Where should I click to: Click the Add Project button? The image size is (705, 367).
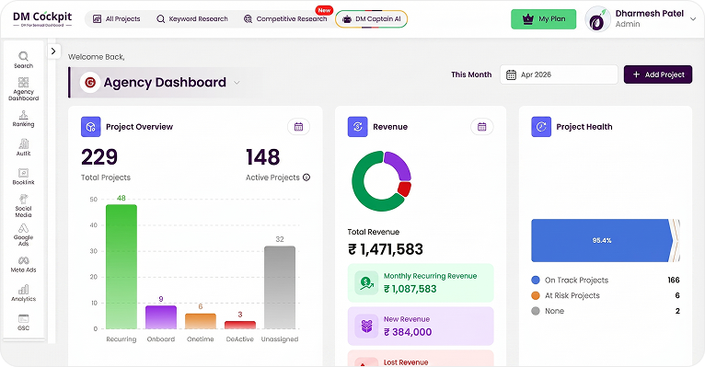pyautogui.click(x=658, y=75)
